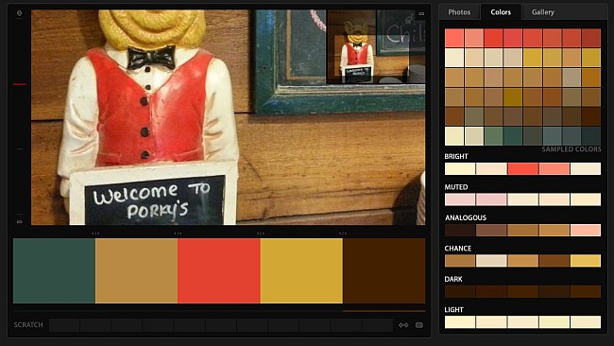Open the Gallery tab
The width and height of the screenshot is (614, 346).
click(543, 12)
